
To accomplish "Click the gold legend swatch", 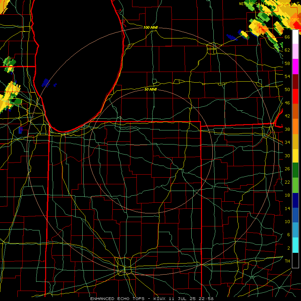I will pyautogui.click(x=295, y=141).
